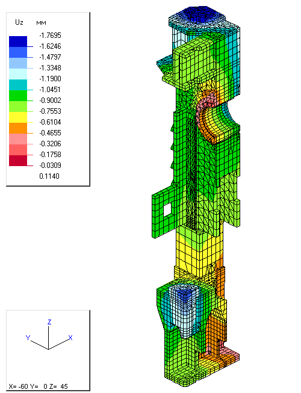Click the square hole in left bracket
The image size is (301, 393).
167,209
